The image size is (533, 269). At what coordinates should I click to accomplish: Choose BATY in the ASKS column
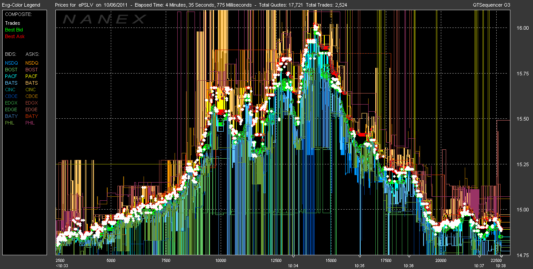pos(32,116)
